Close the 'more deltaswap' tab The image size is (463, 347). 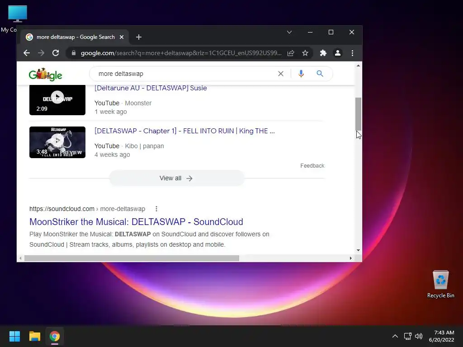[x=122, y=37]
